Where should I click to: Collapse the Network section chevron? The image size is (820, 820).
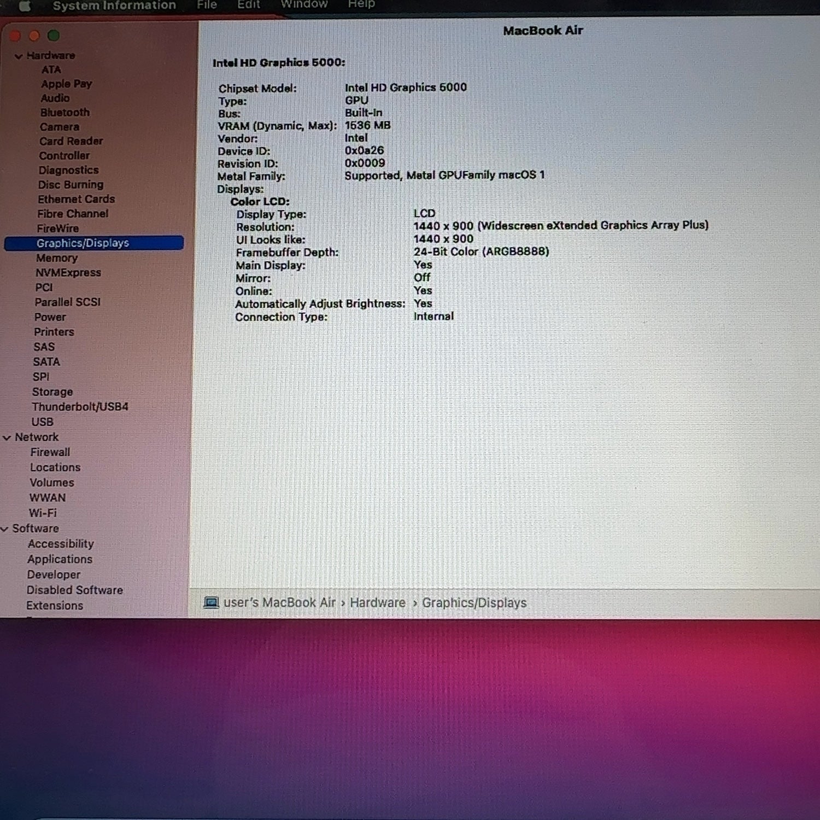[x=7, y=437]
